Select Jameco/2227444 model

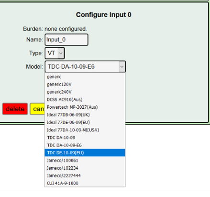tap(85, 175)
